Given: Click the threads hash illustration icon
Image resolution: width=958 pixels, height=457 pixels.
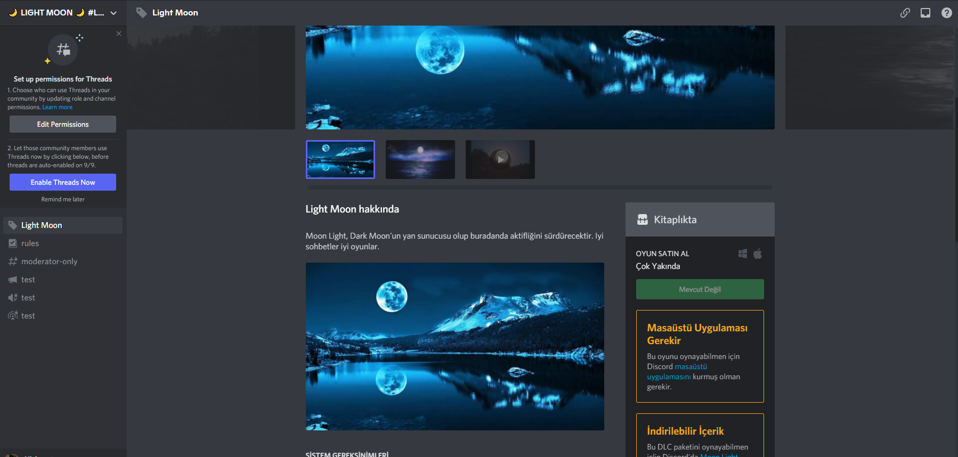Looking at the screenshot, I should [x=63, y=50].
